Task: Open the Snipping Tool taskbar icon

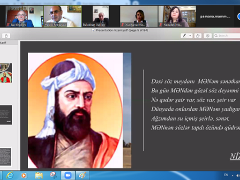Action: pyautogui.click(x=53, y=175)
